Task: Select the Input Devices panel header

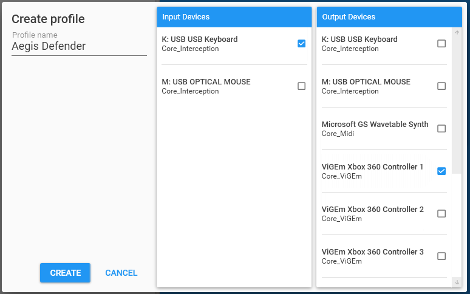Action: tap(234, 17)
